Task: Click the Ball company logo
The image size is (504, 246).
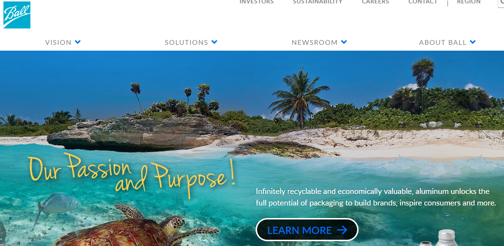Action: [17, 15]
